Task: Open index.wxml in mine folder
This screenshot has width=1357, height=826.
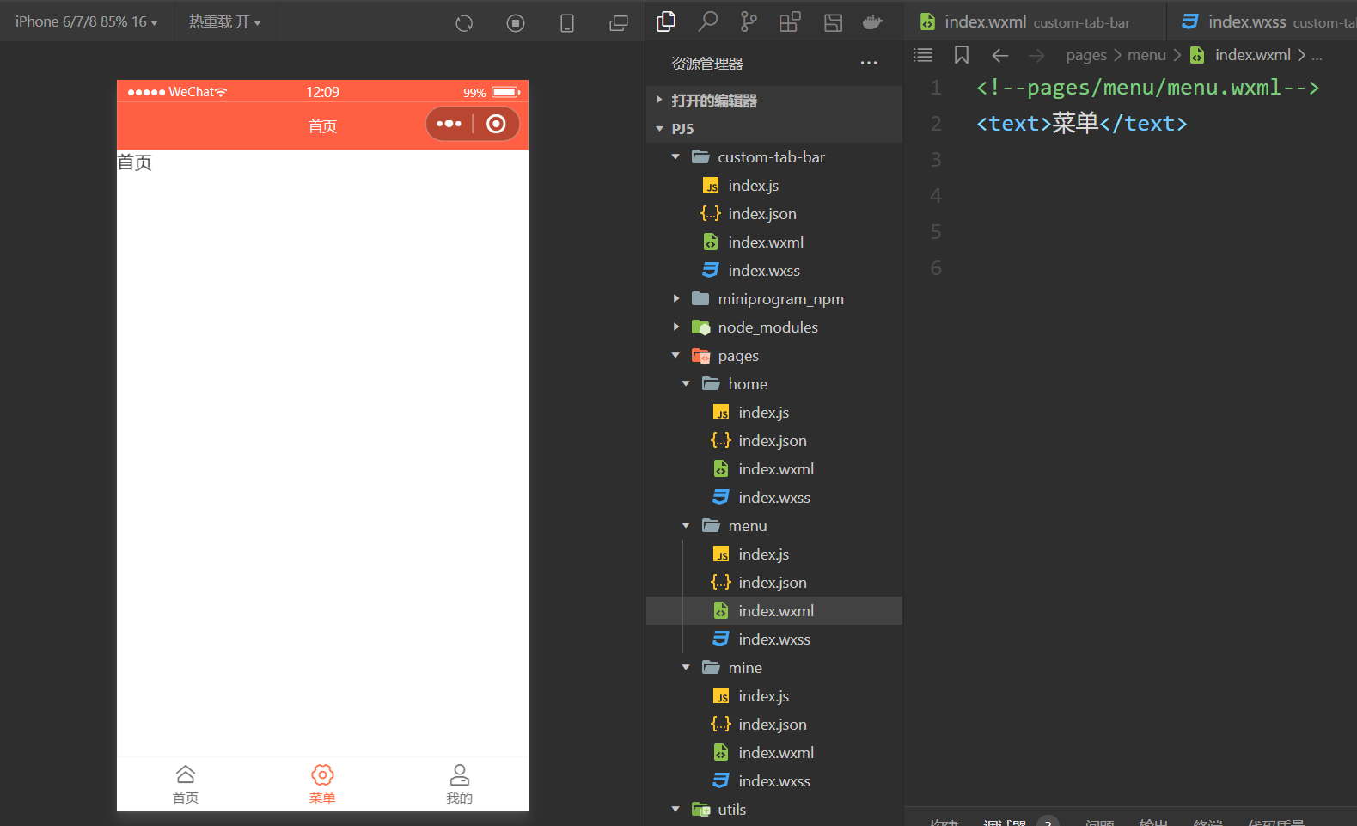Action: tap(773, 753)
